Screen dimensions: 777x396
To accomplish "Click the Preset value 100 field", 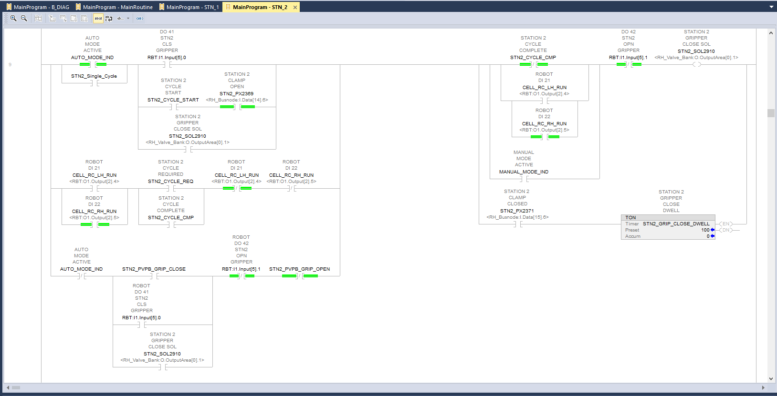I will [x=705, y=230].
